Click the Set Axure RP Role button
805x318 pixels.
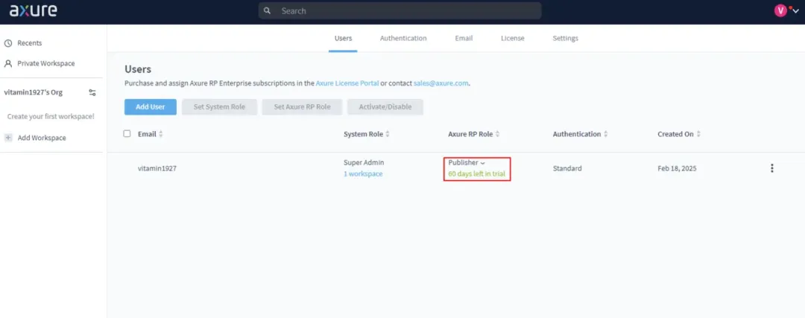(302, 107)
